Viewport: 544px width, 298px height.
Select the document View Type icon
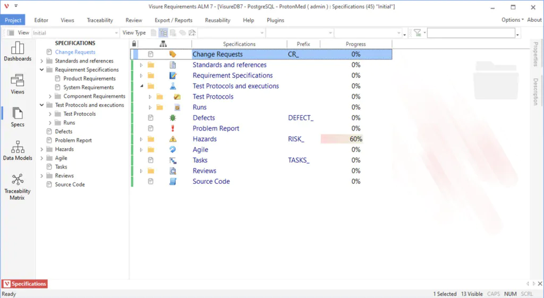[x=154, y=32]
